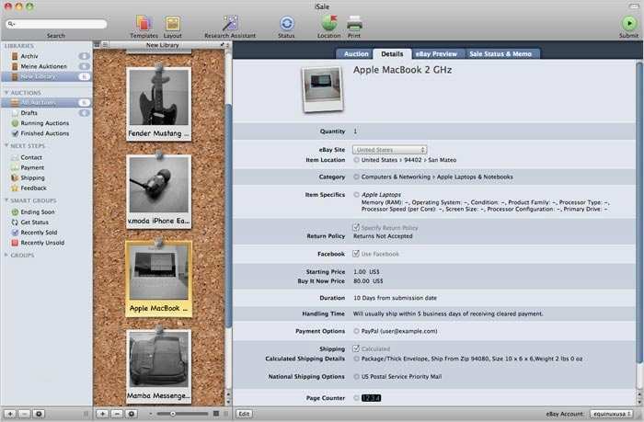Click Payment Options circle button
The image size is (644, 422).
[356, 331]
